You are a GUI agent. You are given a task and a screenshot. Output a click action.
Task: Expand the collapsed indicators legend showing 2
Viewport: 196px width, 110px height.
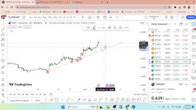(x=11, y=31)
